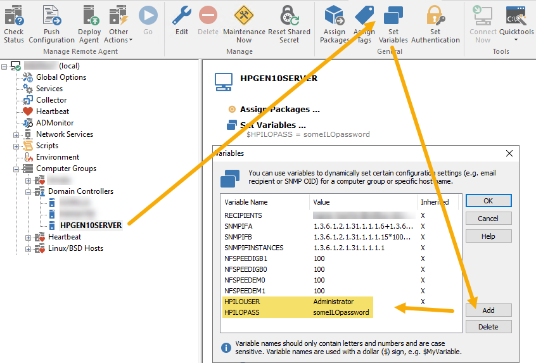Screen dimensions: 536x363
Task: Select Linux/BSD Hosts group
Action: (75, 248)
